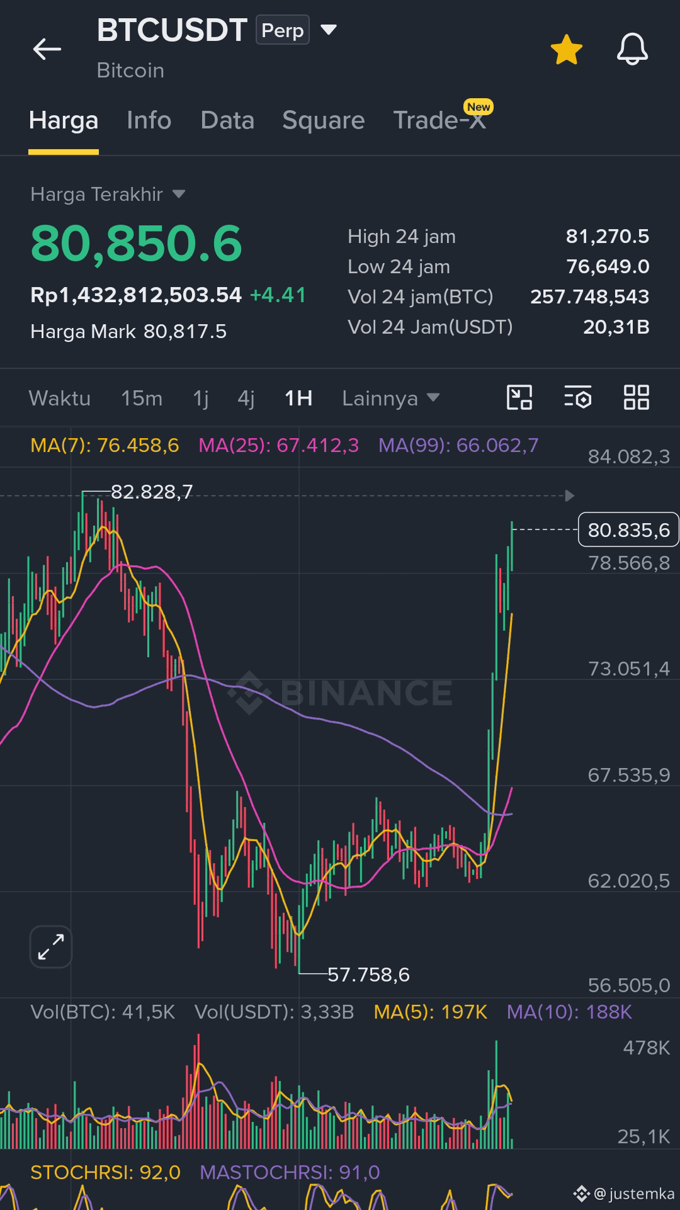The width and height of the screenshot is (680, 1210).
Task: Tap the Vol(USDT): 3,33B label
Action: 274,1012
